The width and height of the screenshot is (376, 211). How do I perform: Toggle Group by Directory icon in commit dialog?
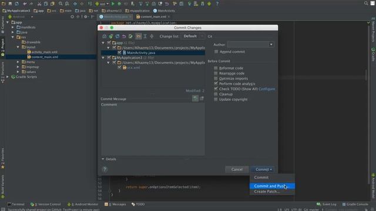[139, 36]
